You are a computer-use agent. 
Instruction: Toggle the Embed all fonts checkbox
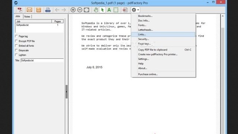tap(16, 45)
